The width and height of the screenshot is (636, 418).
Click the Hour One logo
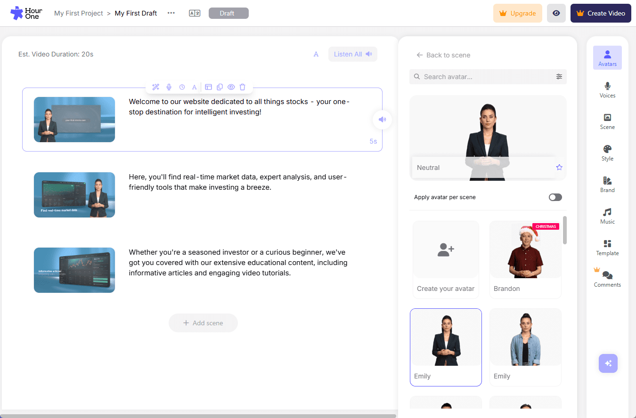[x=26, y=13]
